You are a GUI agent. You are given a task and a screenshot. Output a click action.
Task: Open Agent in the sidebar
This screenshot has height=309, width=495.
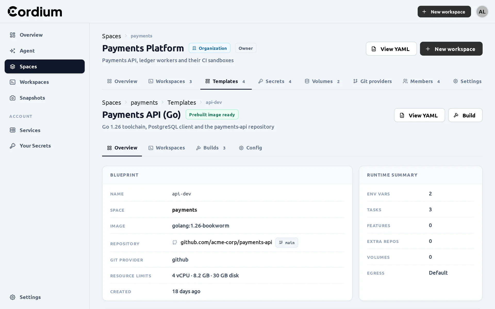click(x=45, y=51)
